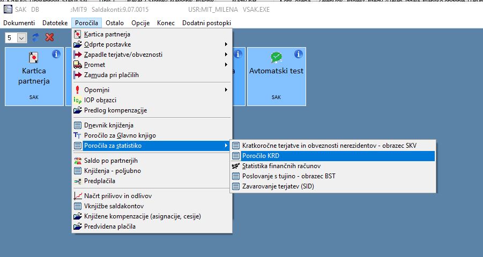Expand the Odprte postavke submenu arrow

(226, 44)
